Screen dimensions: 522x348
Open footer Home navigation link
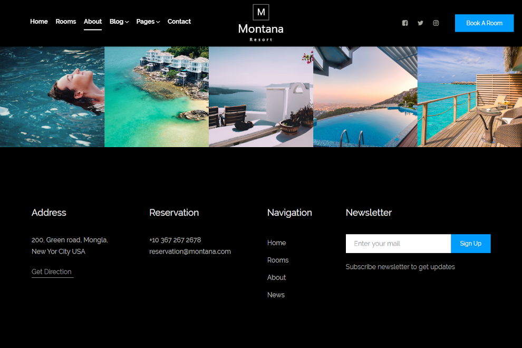pos(276,243)
